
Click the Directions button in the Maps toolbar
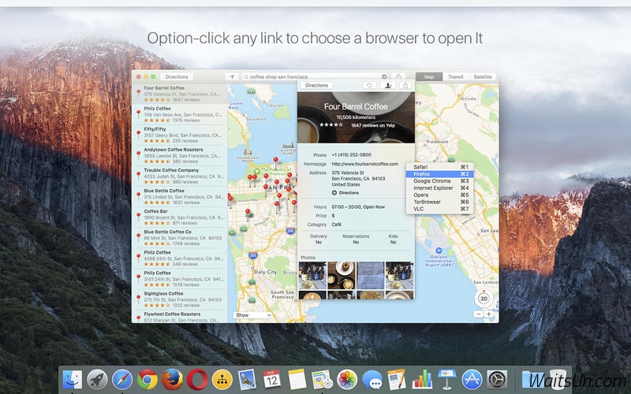pyautogui.click(x=177, y=76)
